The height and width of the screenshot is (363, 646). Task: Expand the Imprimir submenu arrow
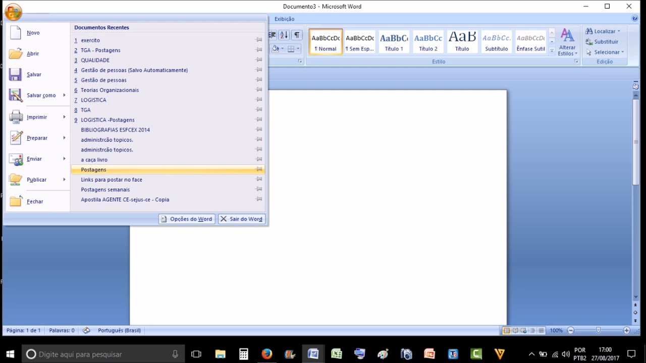point(64,117)
